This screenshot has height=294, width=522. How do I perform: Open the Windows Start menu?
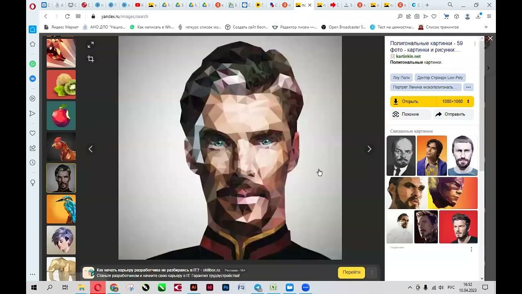click(34, 287)
